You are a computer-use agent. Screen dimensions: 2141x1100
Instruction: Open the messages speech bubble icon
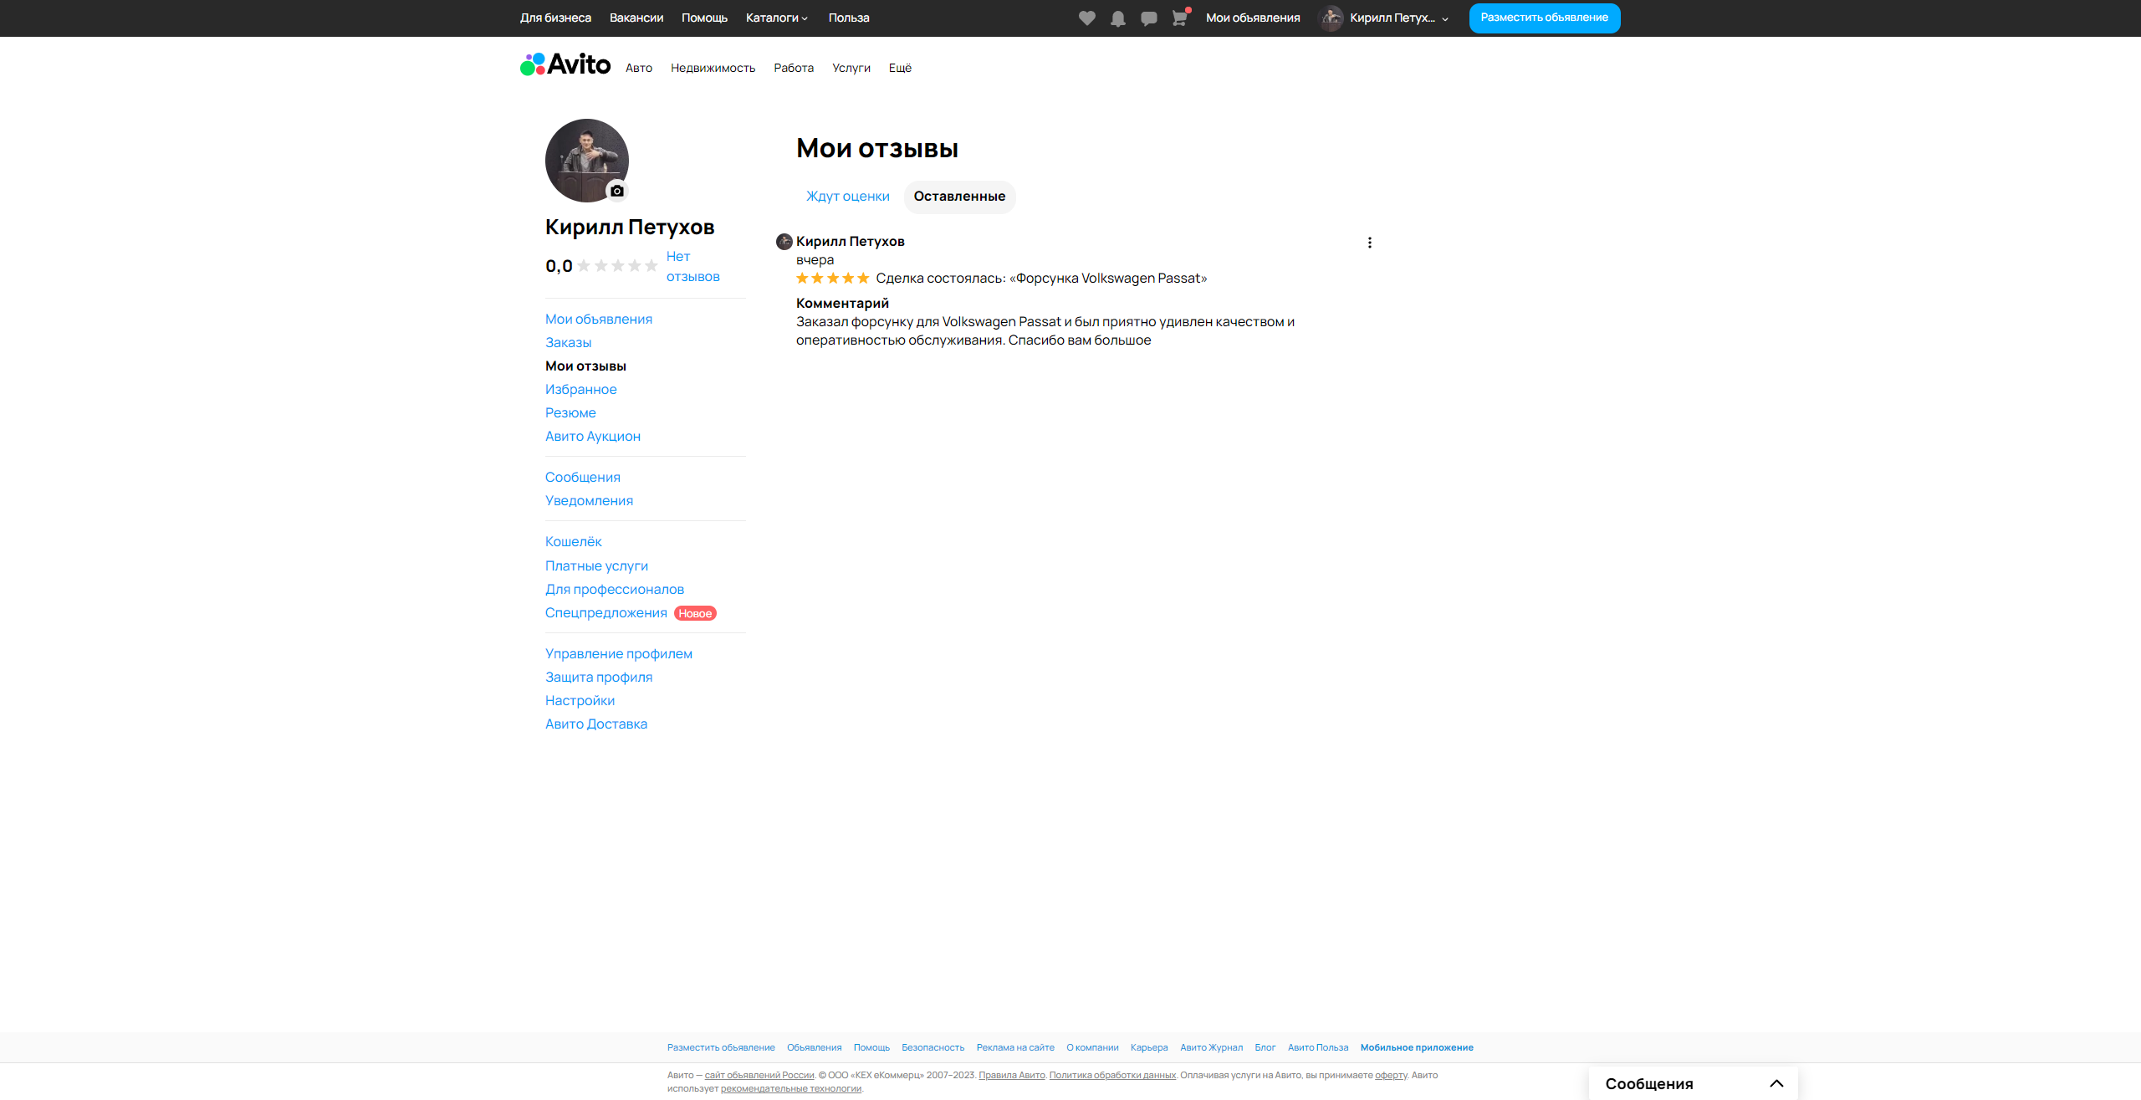coord(1148,18)
